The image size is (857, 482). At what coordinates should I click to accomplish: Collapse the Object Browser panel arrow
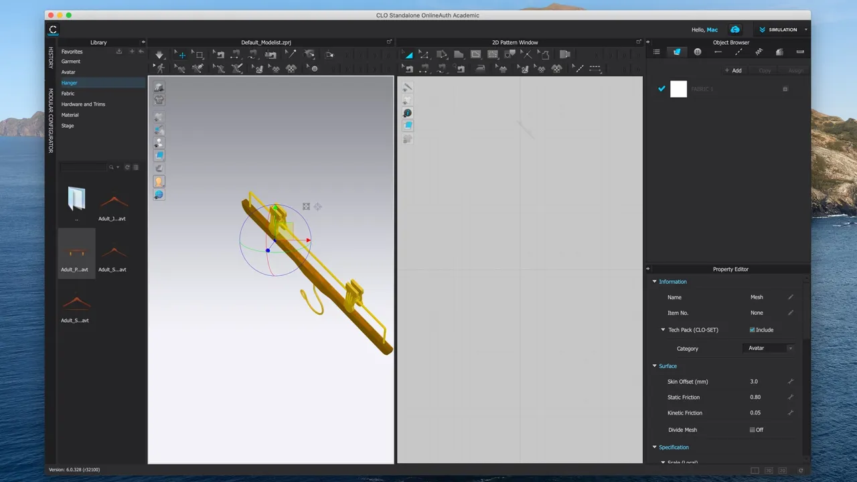point(647,42)
